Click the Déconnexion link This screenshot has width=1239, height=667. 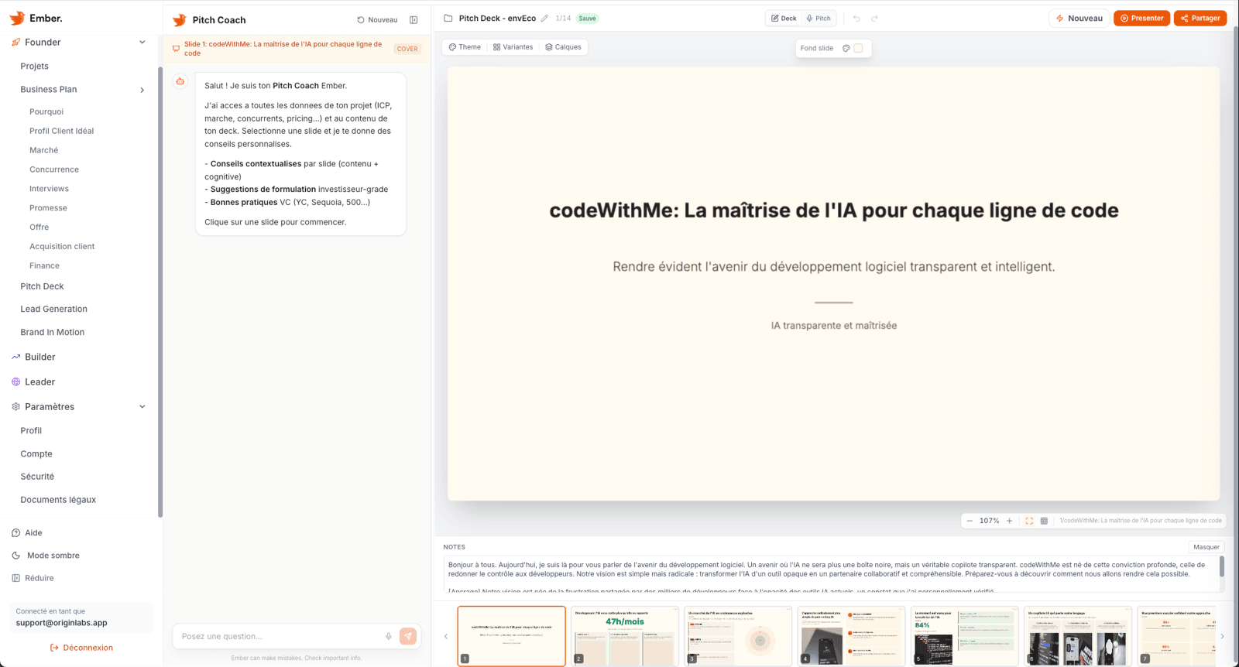point(81,648)
